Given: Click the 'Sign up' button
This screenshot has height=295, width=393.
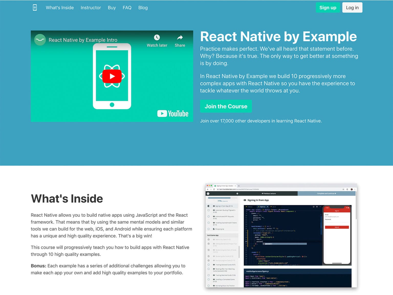Looking at the screenshot, I should (x=328, y=7).
